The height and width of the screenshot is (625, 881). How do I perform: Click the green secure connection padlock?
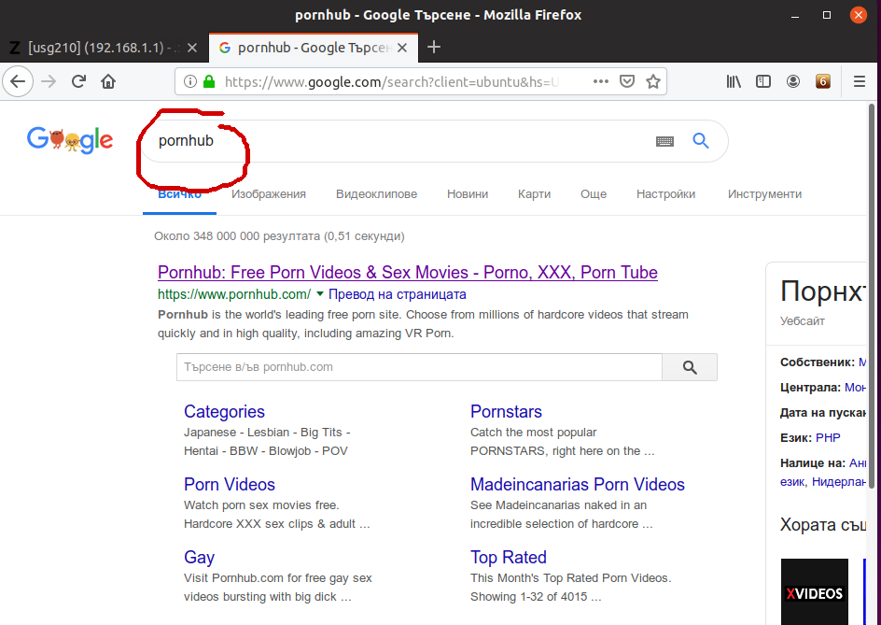coord(209,81)
